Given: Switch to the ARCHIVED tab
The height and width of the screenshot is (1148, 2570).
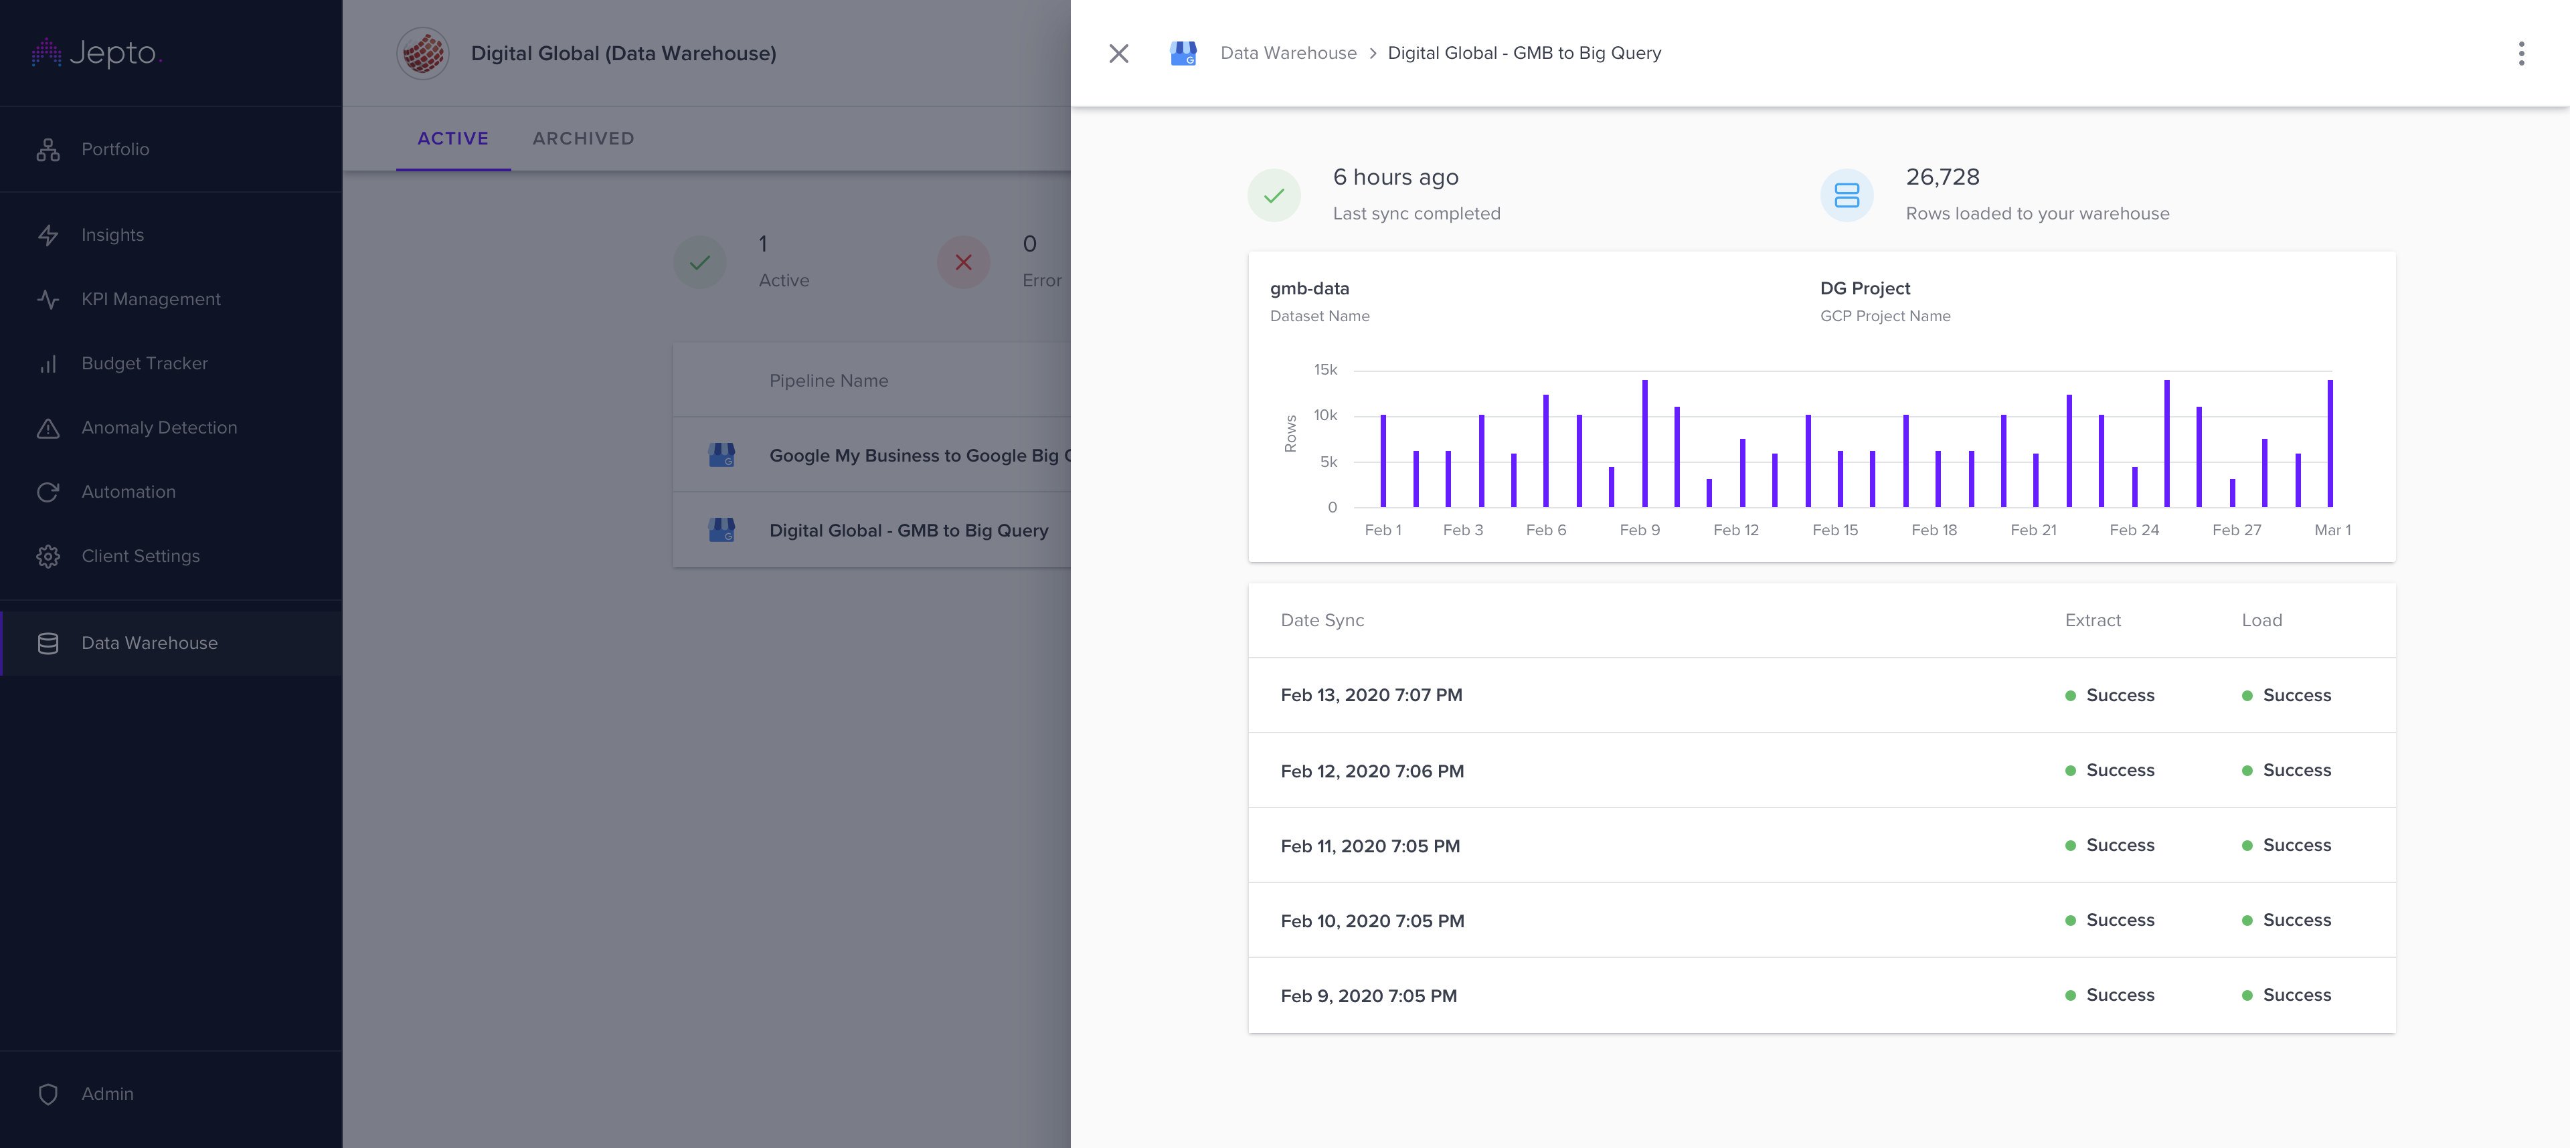Looking at the screenshot, I should point(584,138).
